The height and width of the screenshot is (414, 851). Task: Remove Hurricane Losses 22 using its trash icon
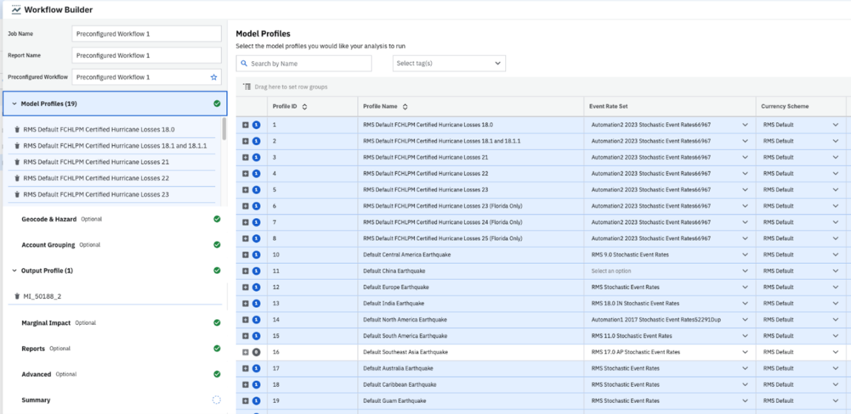click(x=19, y=178)
